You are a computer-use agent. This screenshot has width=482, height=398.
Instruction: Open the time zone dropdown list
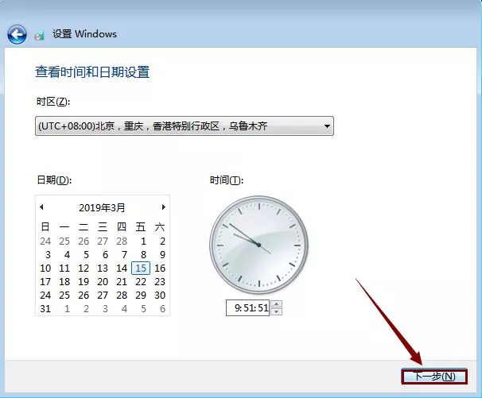click(185, 126)
